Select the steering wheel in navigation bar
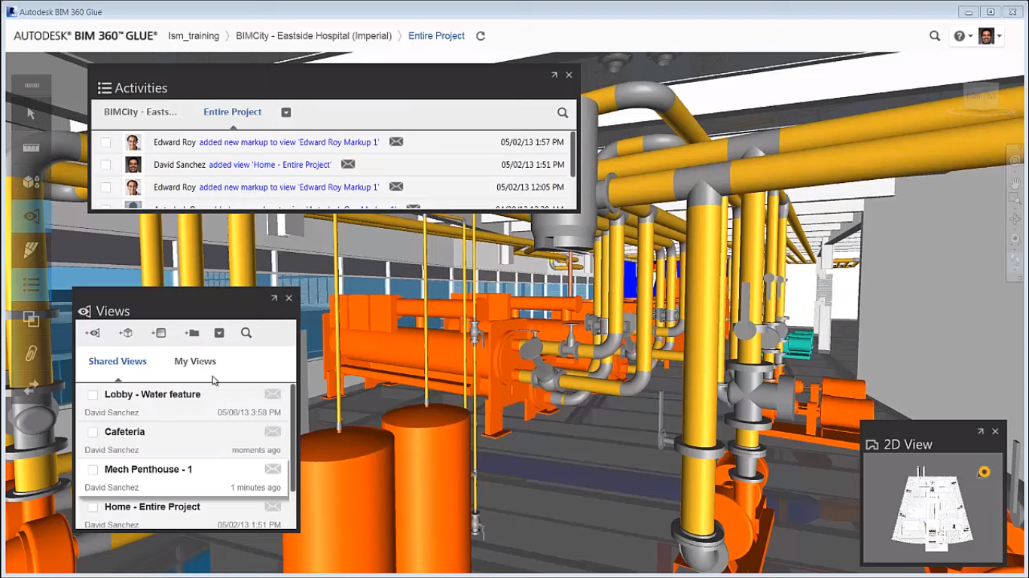 (x=1015, y=161)
